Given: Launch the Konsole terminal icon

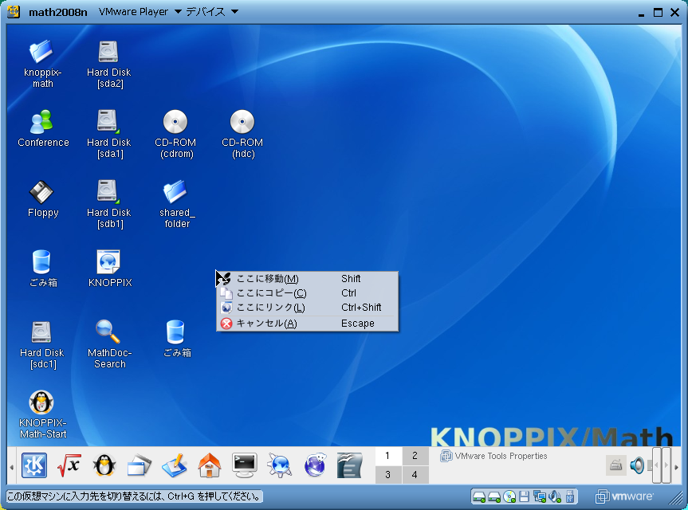Looking at the screenshot, I should pos(245,465).
